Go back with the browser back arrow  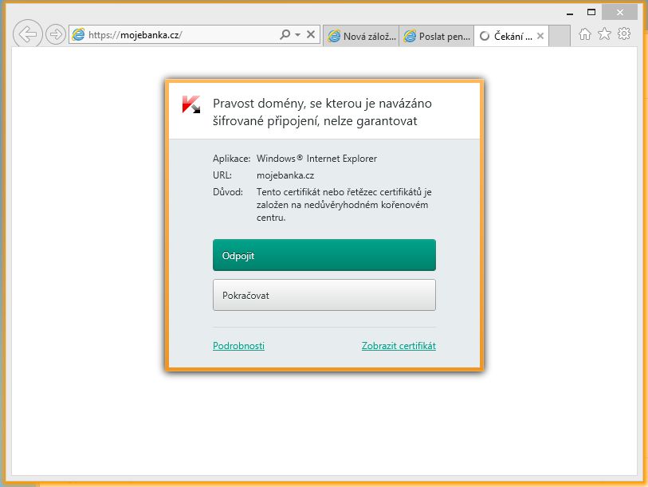(x=28, y=34)
